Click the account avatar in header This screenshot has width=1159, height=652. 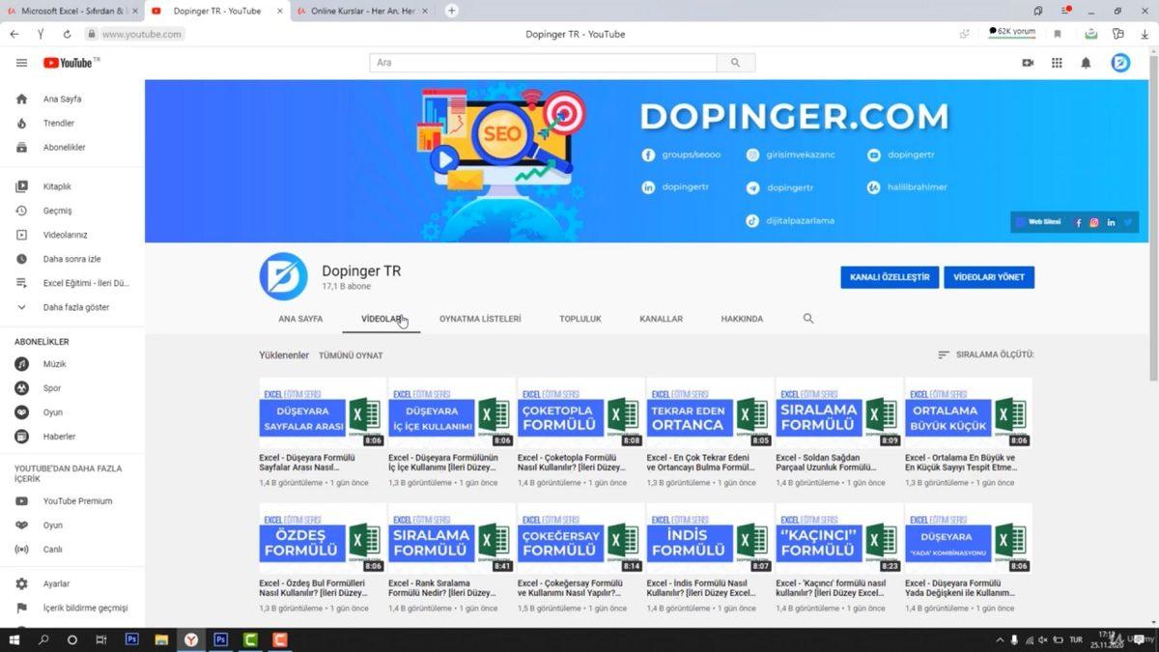click(1120, 63)
